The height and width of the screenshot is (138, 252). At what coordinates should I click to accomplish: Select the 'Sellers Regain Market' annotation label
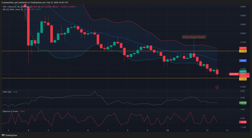click(194, 37)
